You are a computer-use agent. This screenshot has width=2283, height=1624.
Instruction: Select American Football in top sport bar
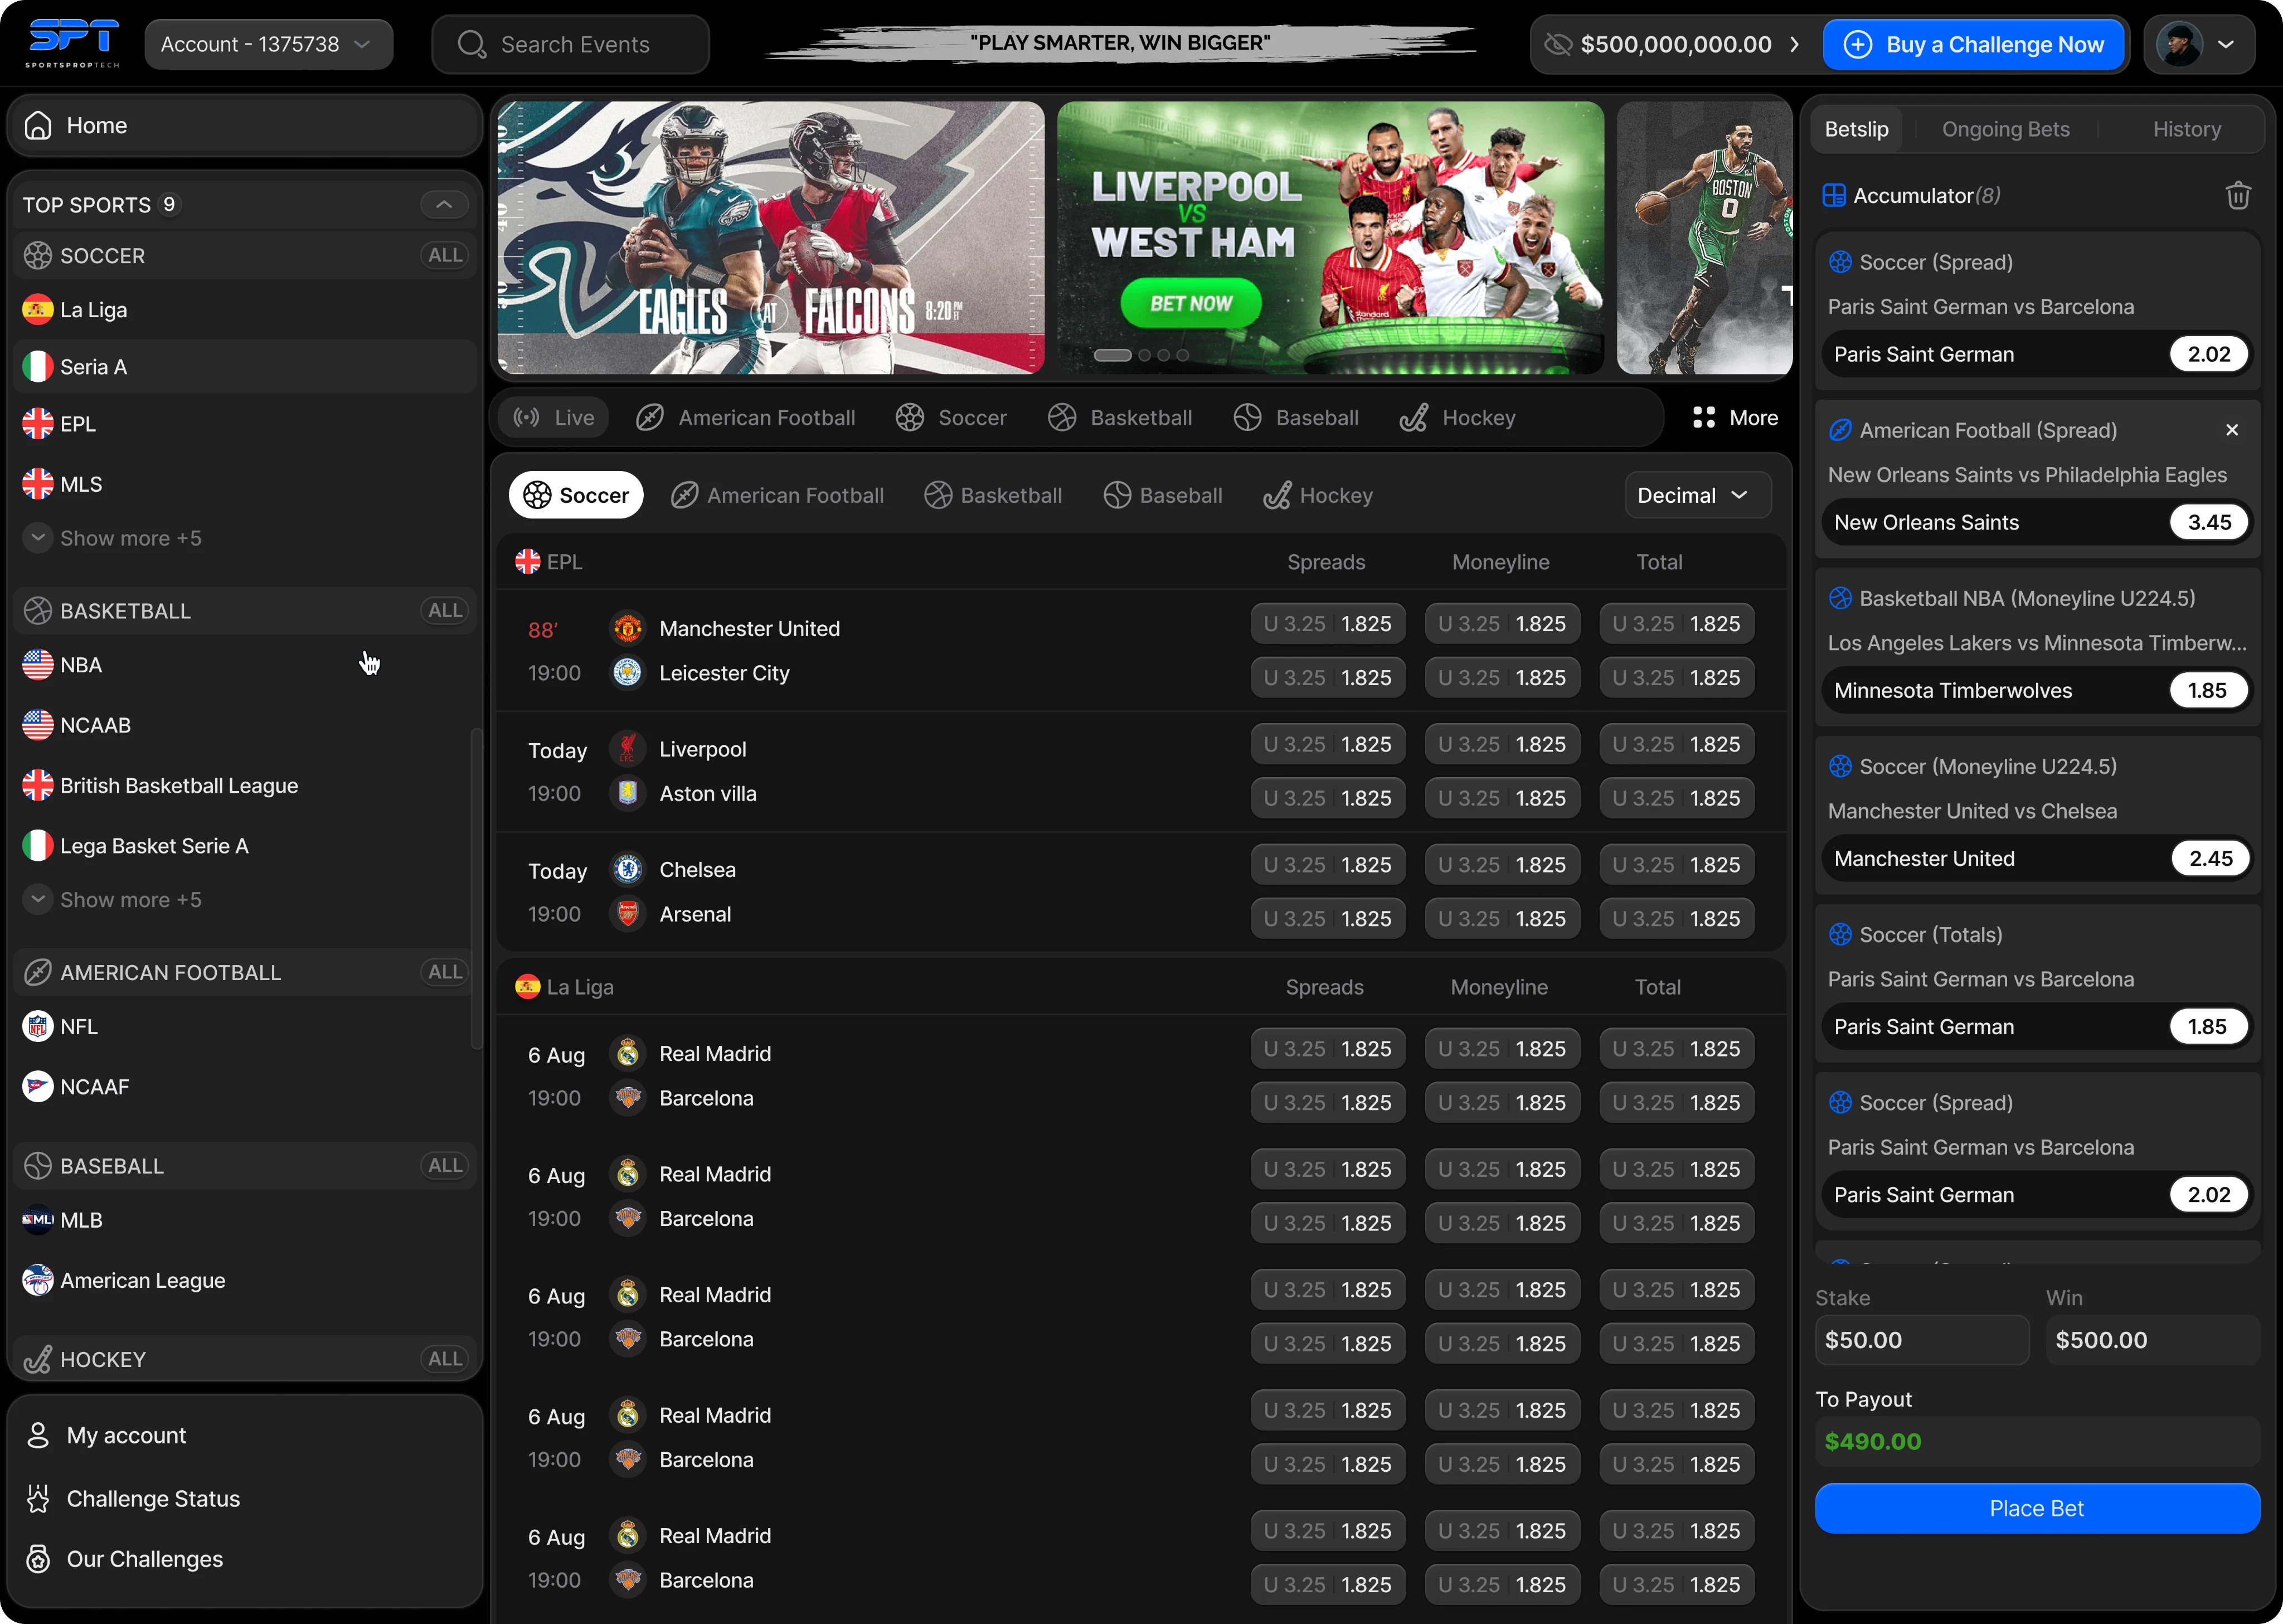746,417
